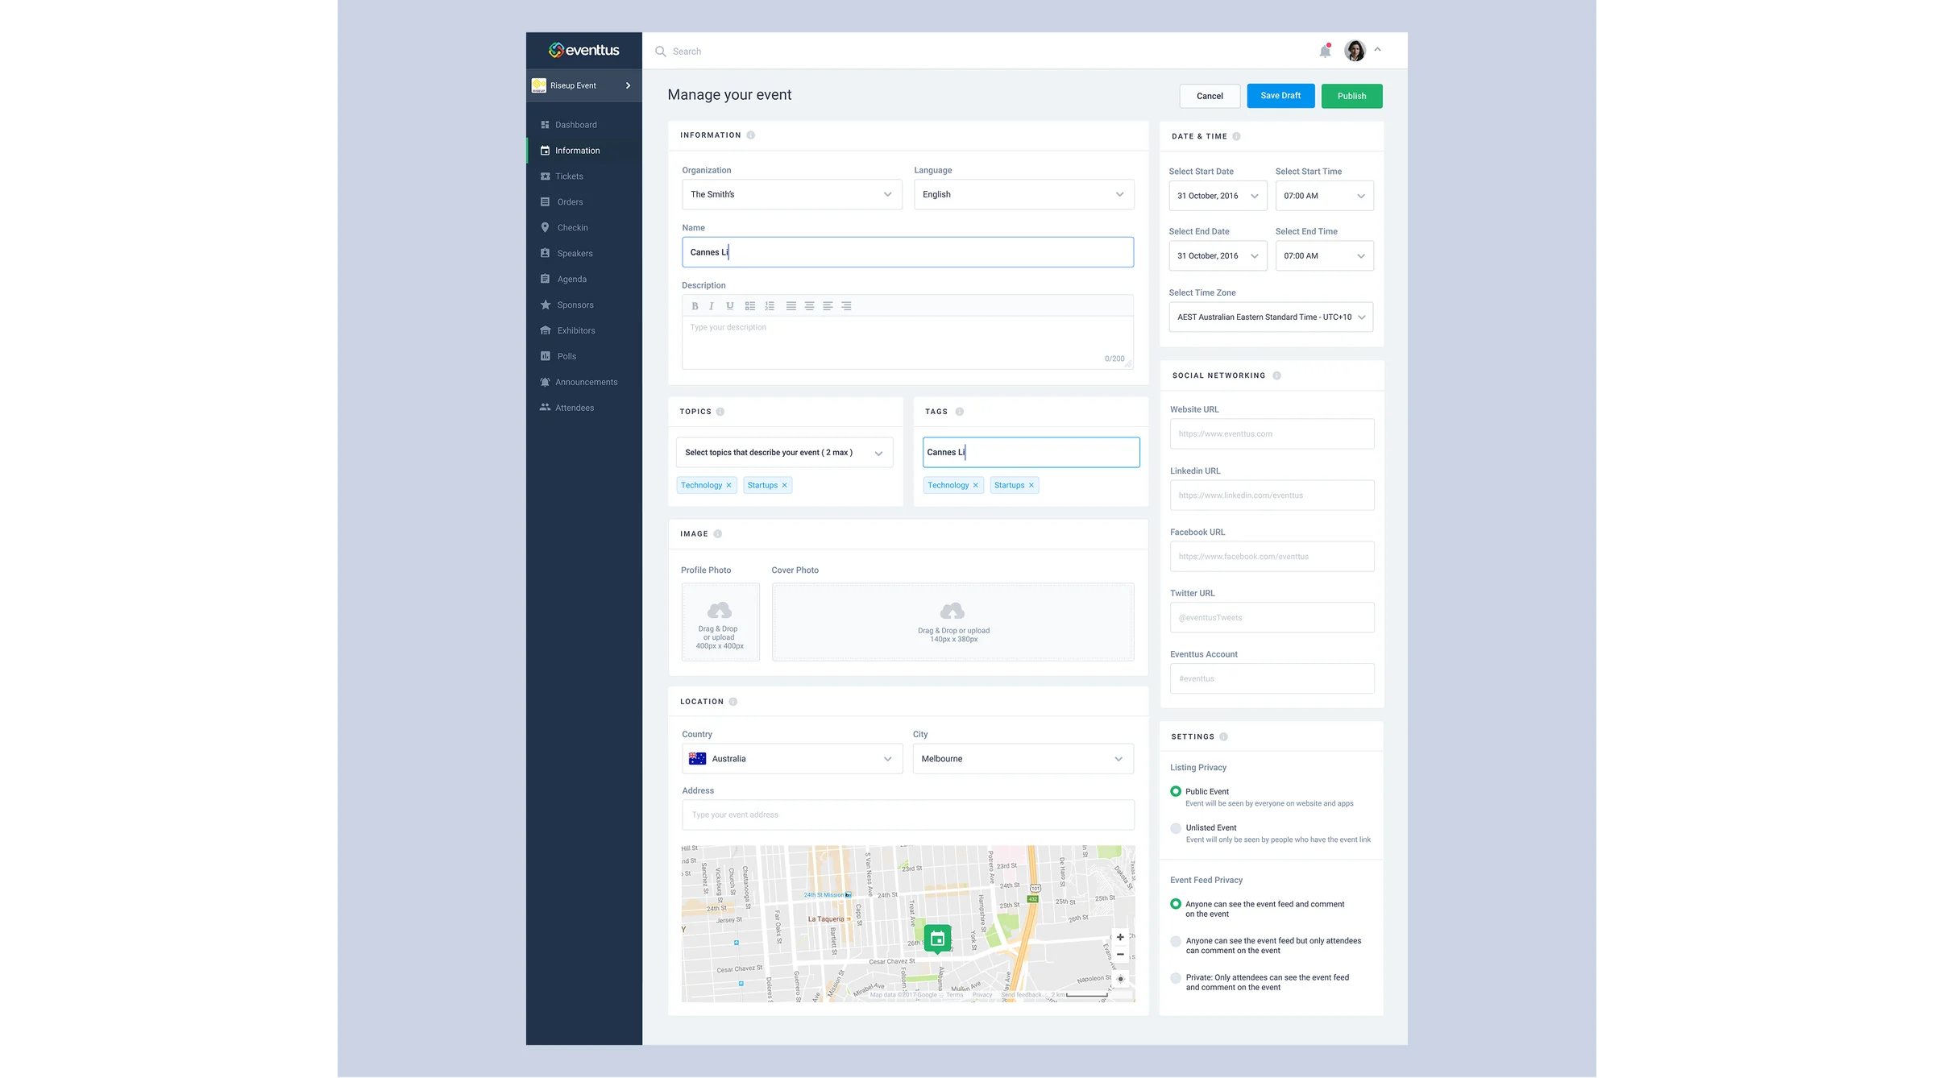Click the Website URL input field
Image resolution: width=1934 pixels, height=1078 pixels.
coord(1272,434)
